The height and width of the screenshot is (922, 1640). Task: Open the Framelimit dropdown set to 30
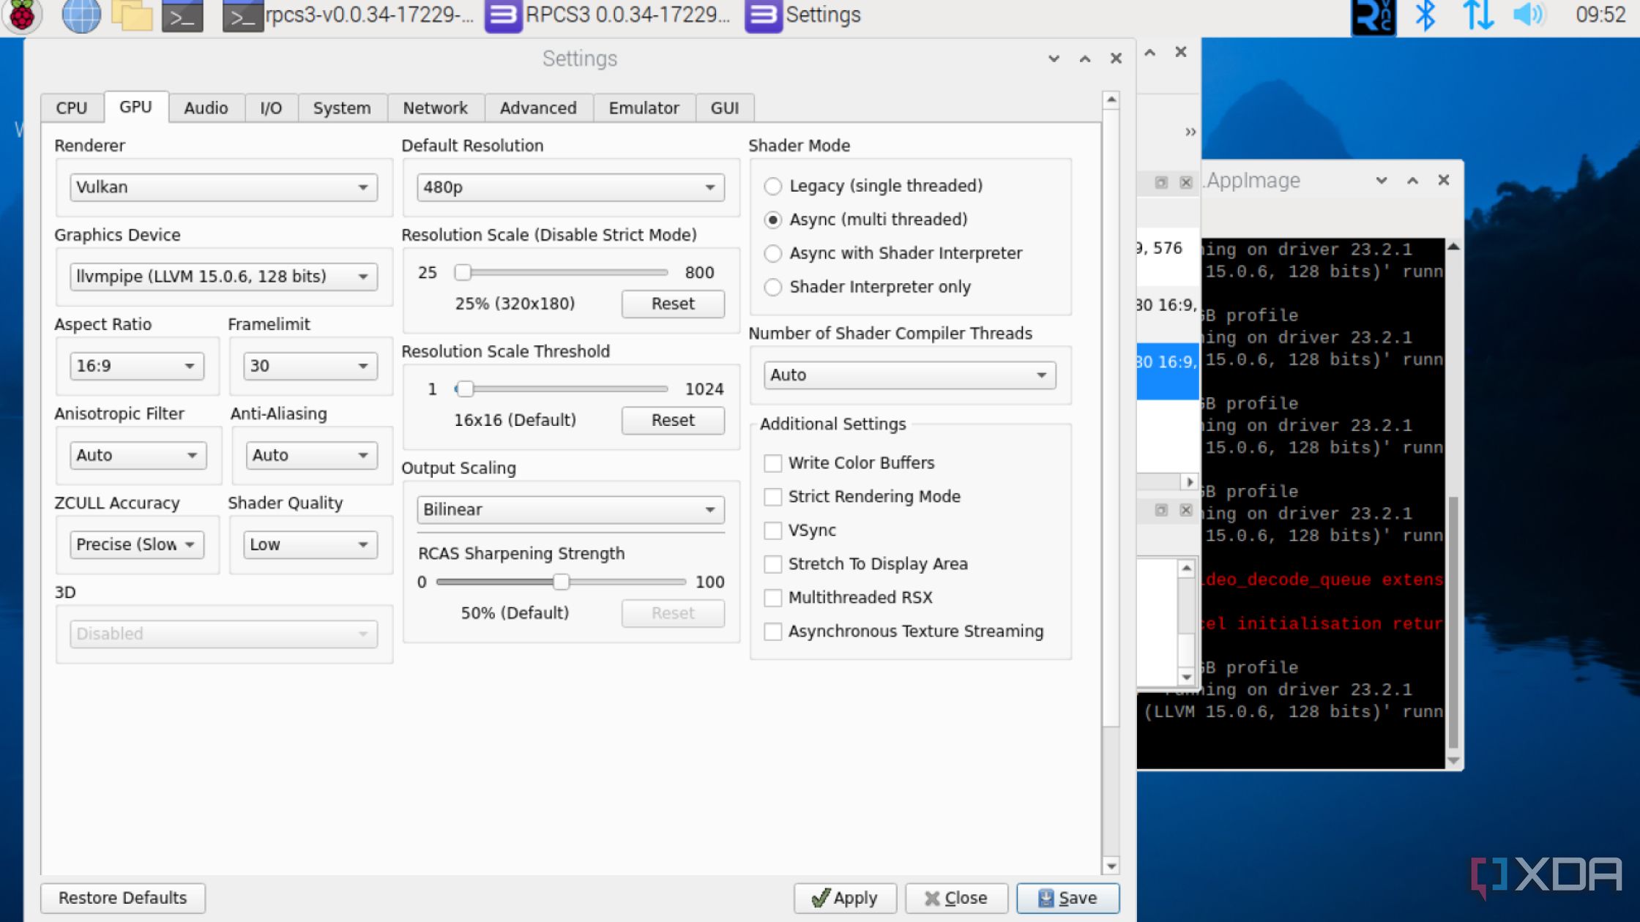pyautogui.click(x=310, y=366)
